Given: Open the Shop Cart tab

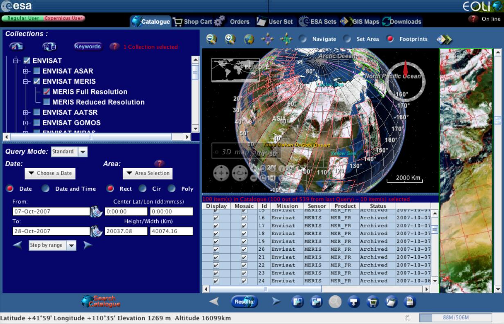Looking at the screenshot, I should (193, 22).
